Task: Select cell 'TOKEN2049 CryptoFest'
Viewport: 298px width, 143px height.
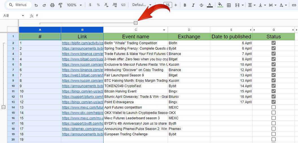Action: point(136,86)
